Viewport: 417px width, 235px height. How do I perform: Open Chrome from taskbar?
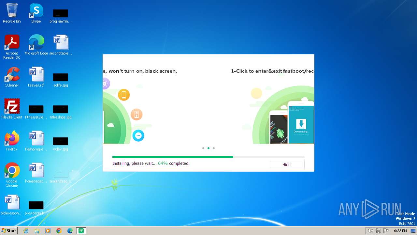[59, 231]
